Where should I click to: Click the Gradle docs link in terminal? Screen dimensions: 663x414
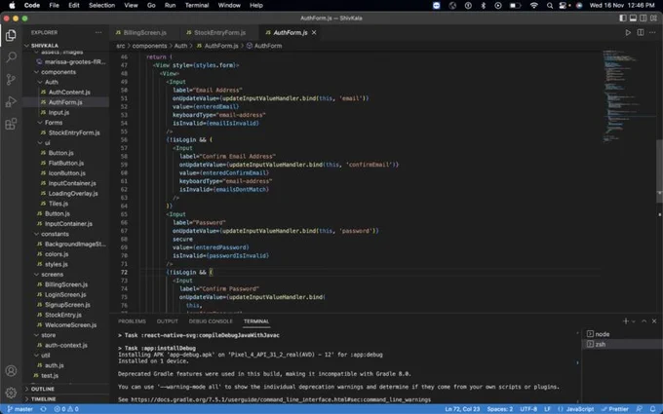pos(281,399)
